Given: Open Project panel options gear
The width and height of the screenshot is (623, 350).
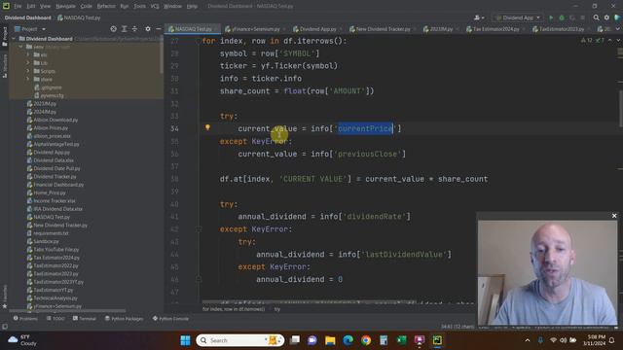Looking at the screenshot, I should tap(148, 29).
